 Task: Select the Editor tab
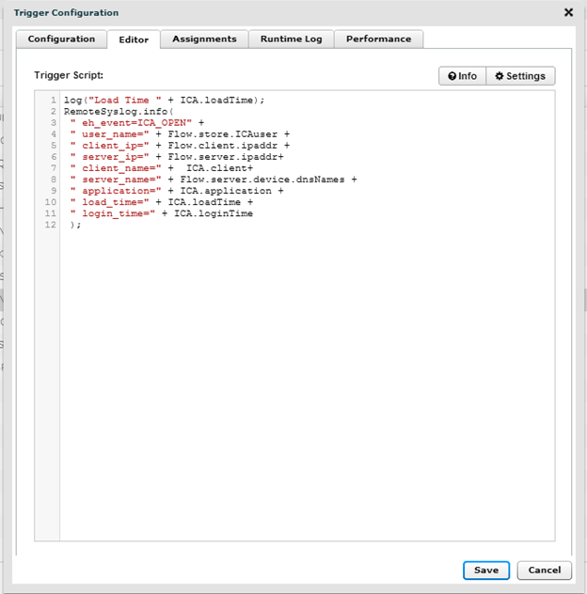coord(134,39)
